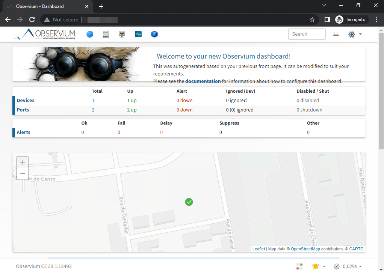Image resolution: width=384 pixels, height=271 pixels.
Task: Click the green checkmark marker on the map
Action: (x=189, y=202)
